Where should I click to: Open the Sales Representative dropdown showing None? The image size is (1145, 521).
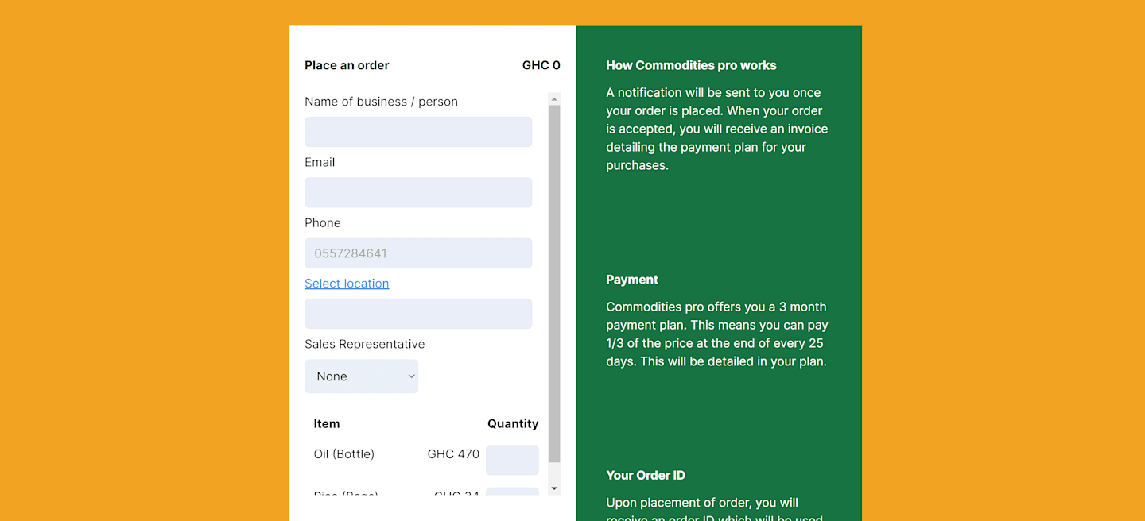(362, 376)
